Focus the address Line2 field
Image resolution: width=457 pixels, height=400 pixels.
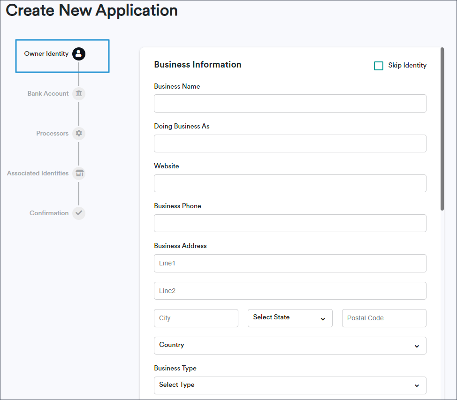tap(290, 291)
